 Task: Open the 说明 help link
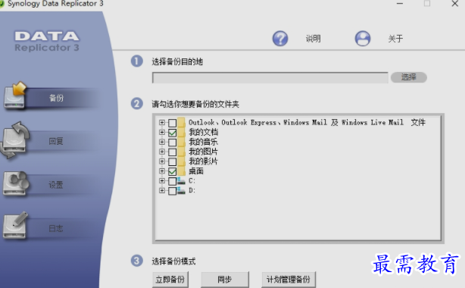point(314,39)
